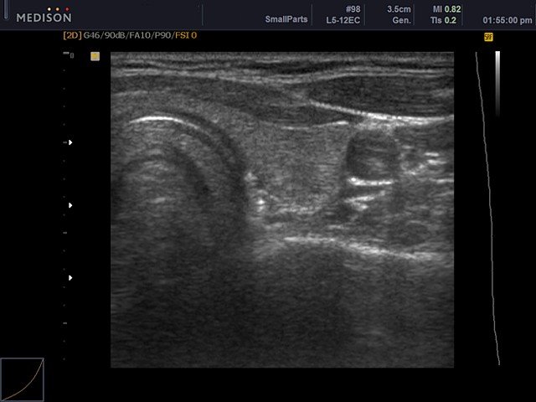This screenshot has height=402, width=536.
Task: Select the middle focal zone arrow marker
Action: point(70,205)
